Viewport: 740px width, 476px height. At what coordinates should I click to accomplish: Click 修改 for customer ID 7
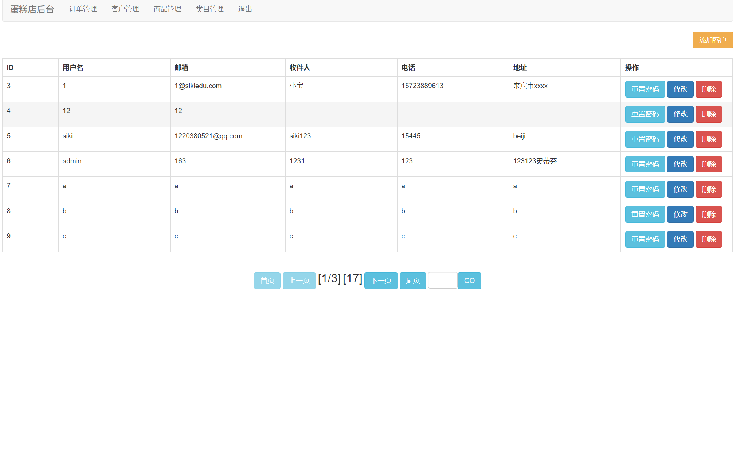[x=680, y=190]
